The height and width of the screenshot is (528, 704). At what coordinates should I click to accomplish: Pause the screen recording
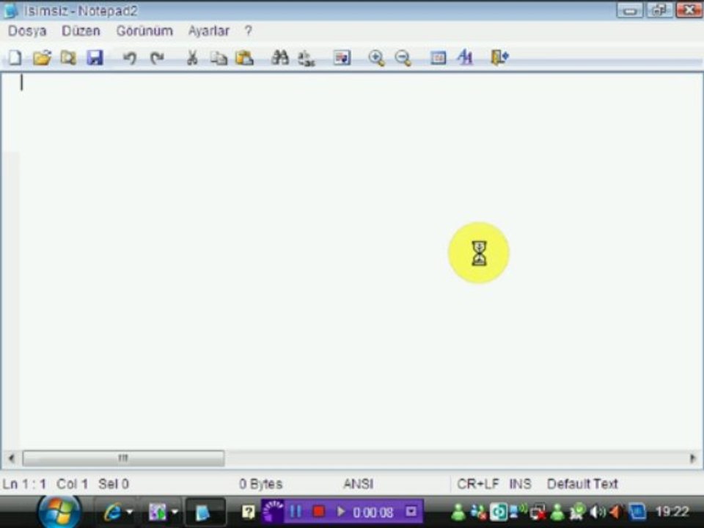296,511
